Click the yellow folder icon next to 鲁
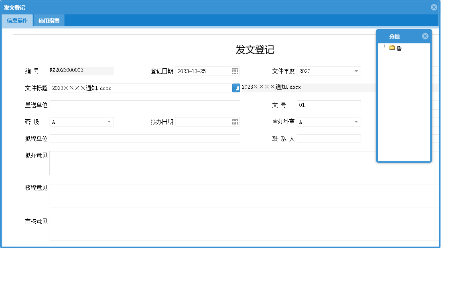 click(x=392, y=47)
